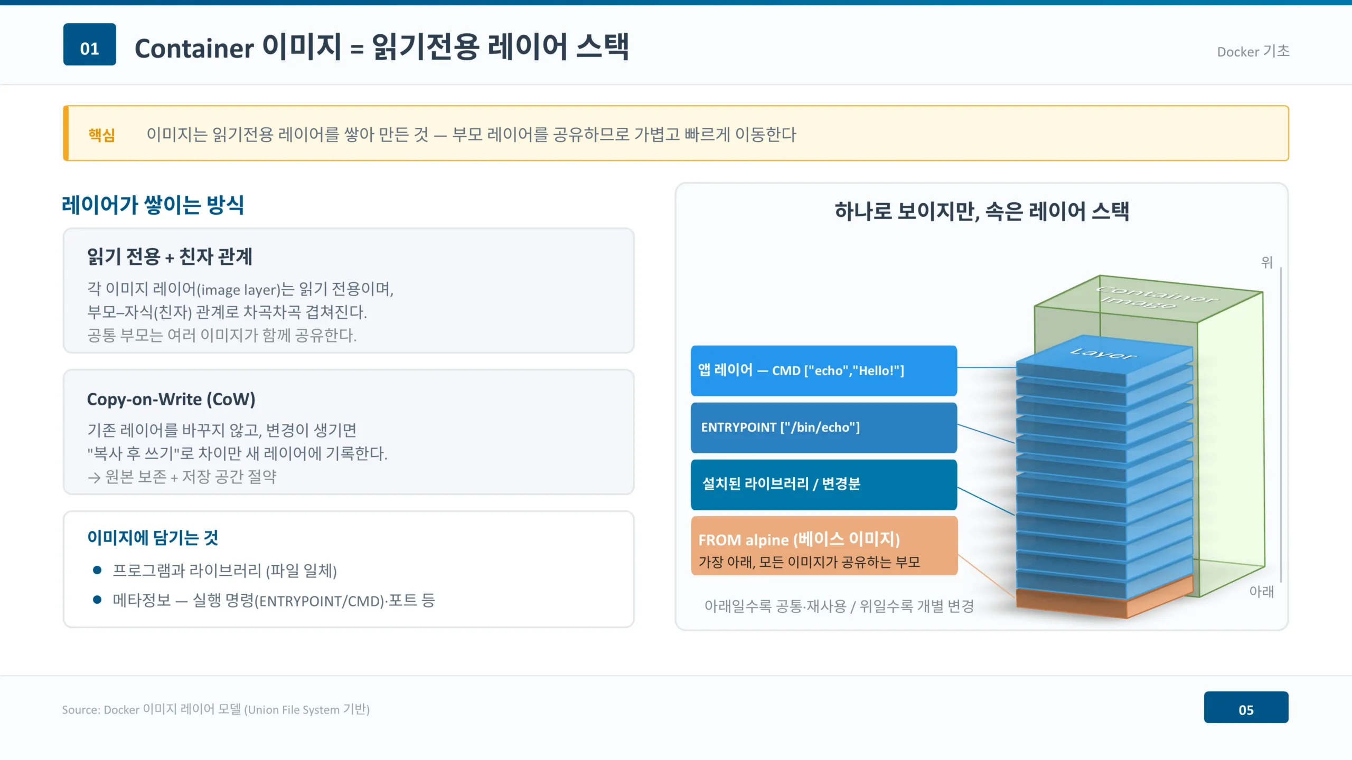Click the subtitle "가장 아래, 모든 이미지가 공유하는 부모"
The height and width of the screenshot is (760, 1352).
(809, 562)
